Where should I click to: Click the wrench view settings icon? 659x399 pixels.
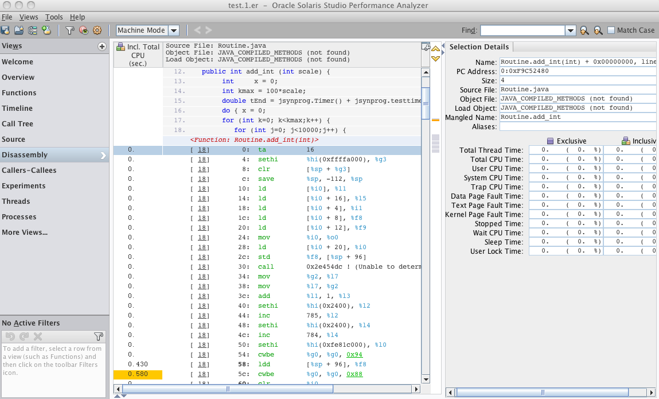[x=426, y=47]
